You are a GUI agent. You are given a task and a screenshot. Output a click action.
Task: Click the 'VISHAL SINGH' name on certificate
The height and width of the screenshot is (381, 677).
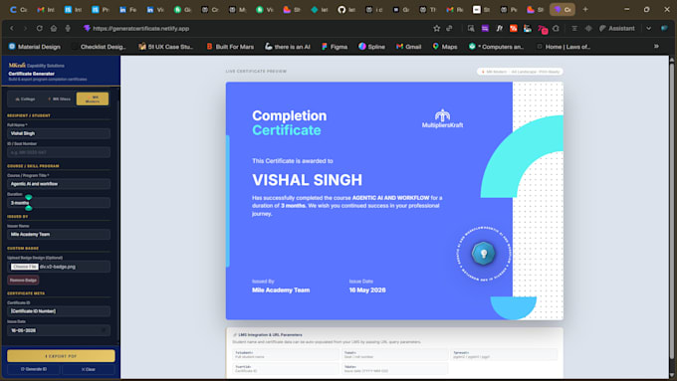click(307, 180)
